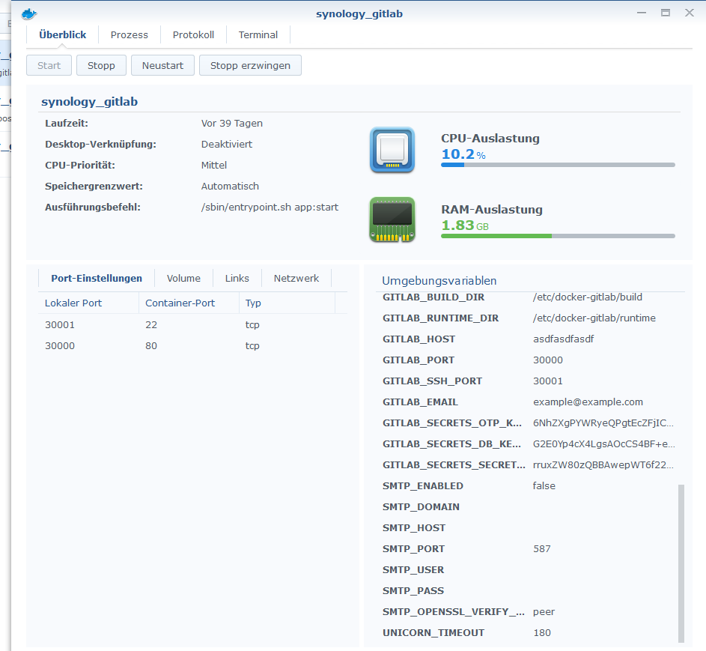Select the GITLAB_SECRETS_OTP_K... variable
The width and height of the screenshot is (706, 651).
click(452, 423)
